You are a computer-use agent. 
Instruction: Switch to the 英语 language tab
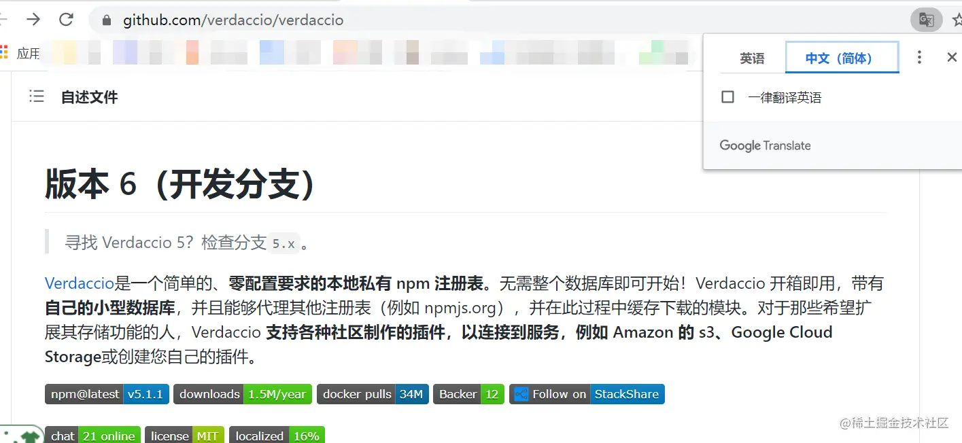pyautogui.click(x=752, y=58)
